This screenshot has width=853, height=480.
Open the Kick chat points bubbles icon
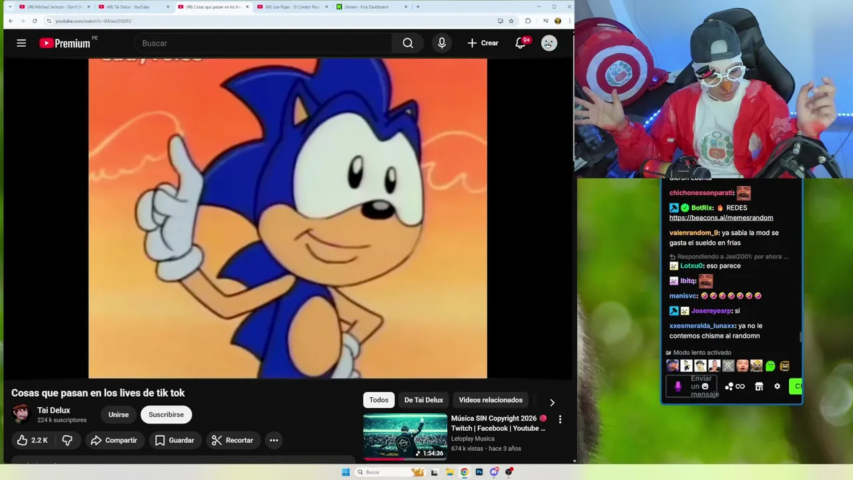729,386
